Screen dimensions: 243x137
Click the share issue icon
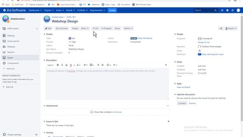pyautogui.click(x=221, y=29)
